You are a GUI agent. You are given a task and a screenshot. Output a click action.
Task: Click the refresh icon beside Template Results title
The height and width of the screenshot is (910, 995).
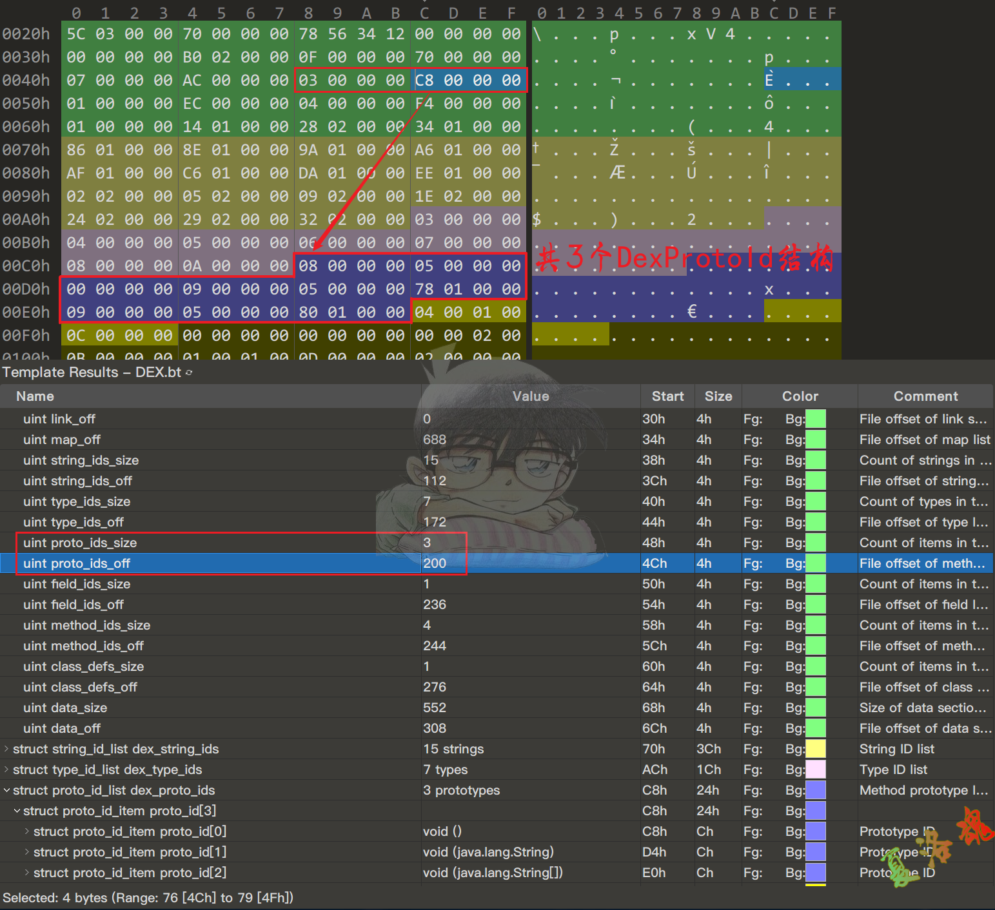coord(189,373)
